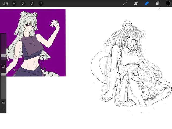Open the Adjustments magic wand menu
This screenshot has height=129, width=172.
tap(23, 3)
